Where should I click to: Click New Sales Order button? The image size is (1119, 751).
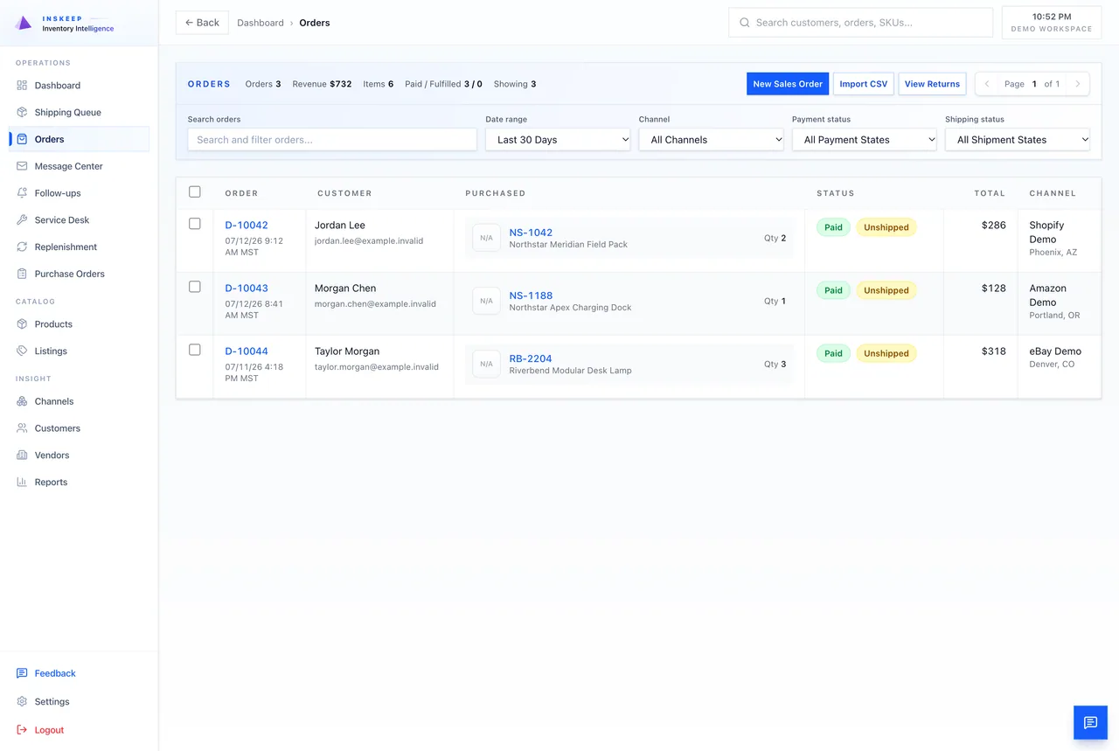pyautogui.click(x=788, y=84)
